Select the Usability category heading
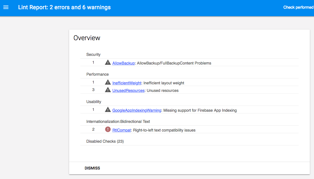Viewport: 314px width, 179px height. click(94, 102)
